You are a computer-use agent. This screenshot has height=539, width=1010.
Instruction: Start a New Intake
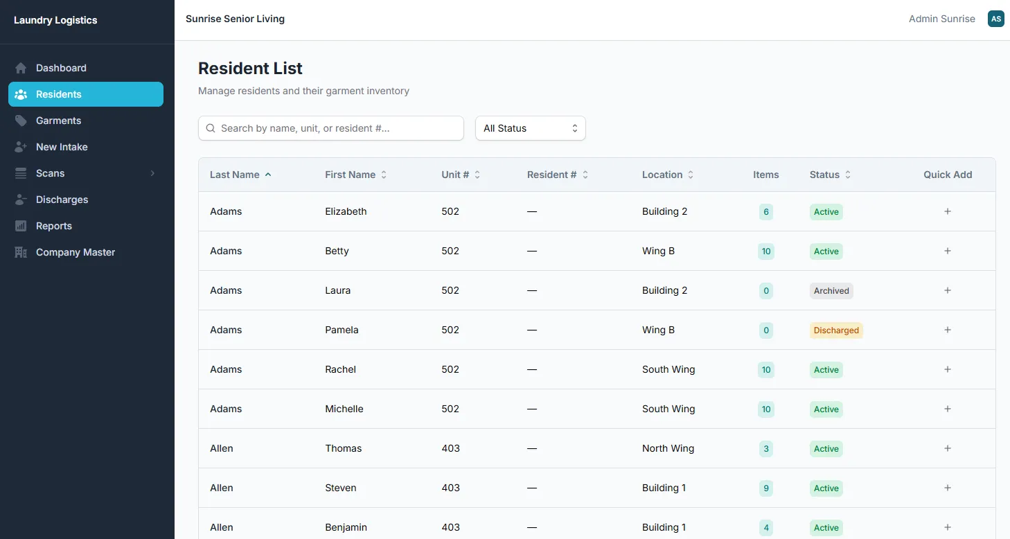(x=61, y=146)
